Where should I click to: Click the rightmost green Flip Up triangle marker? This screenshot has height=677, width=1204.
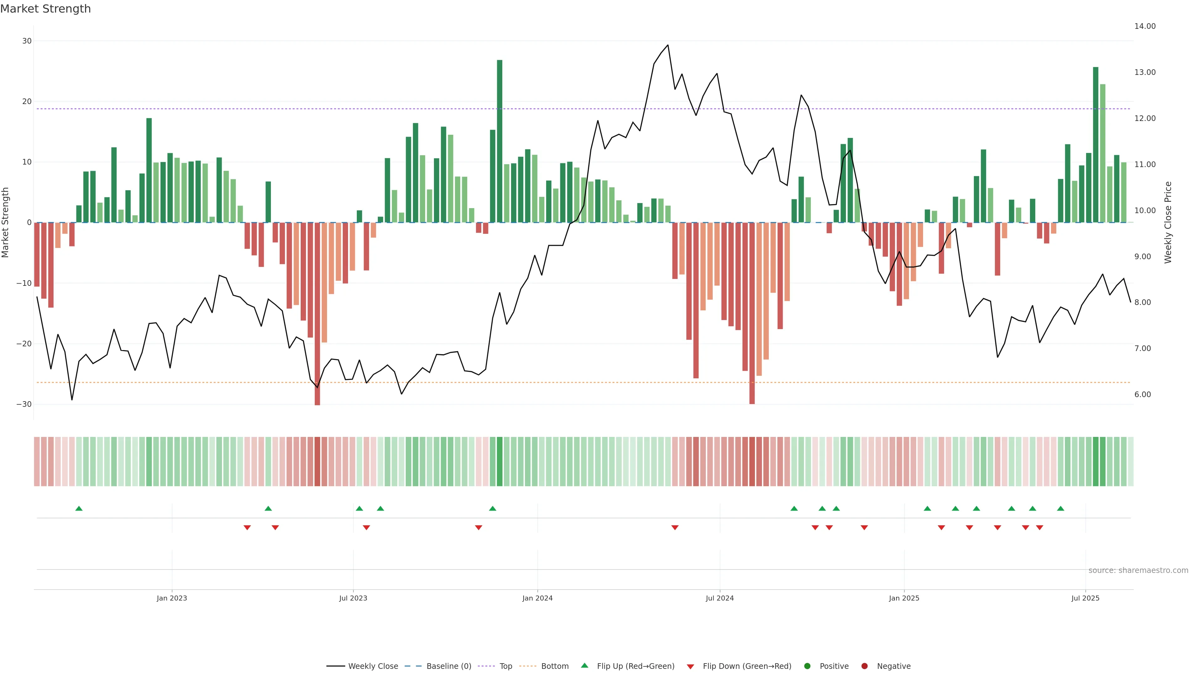[x=1060, y=508]
